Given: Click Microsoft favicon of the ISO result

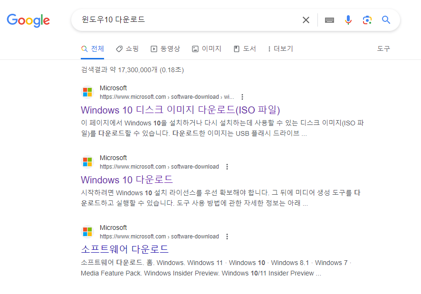Looking at the screenshot, I should pyautogui.click(x=87, y=92).
